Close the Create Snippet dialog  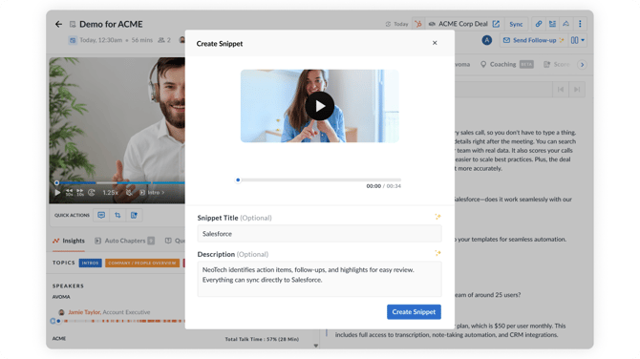pyautogui.click(x=435, y=43)
